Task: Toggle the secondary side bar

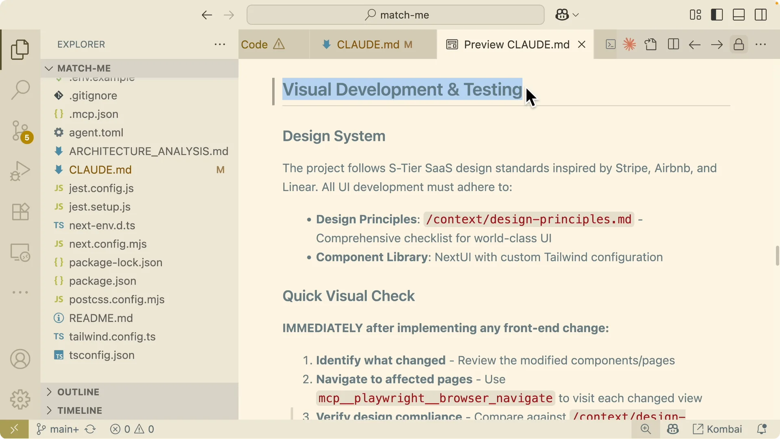Action: pyautogui.click(x=760, y=15)
